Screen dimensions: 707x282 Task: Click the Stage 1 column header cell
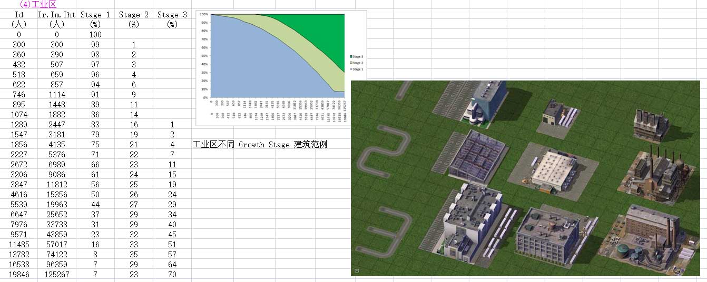tap(95, 15)
